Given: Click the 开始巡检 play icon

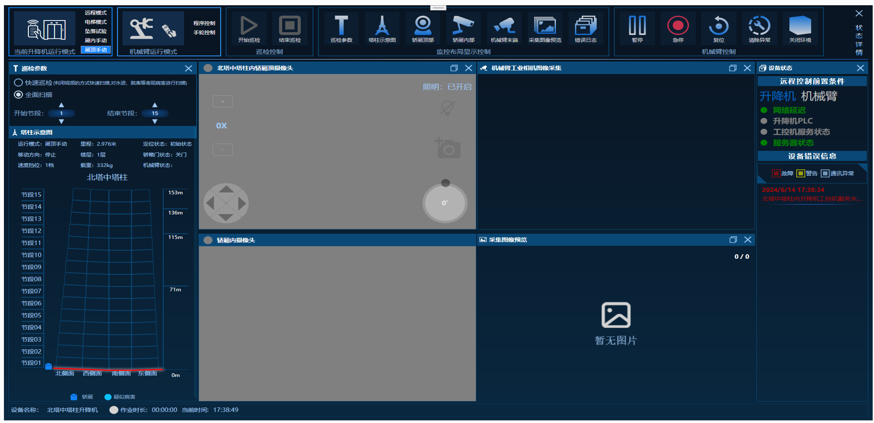Looking at the screenshot, I should (x=249, y=26).
